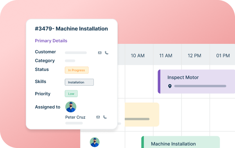Click the Installation skill tag
This screenshot has width=235, height=148.
(79, 82)
